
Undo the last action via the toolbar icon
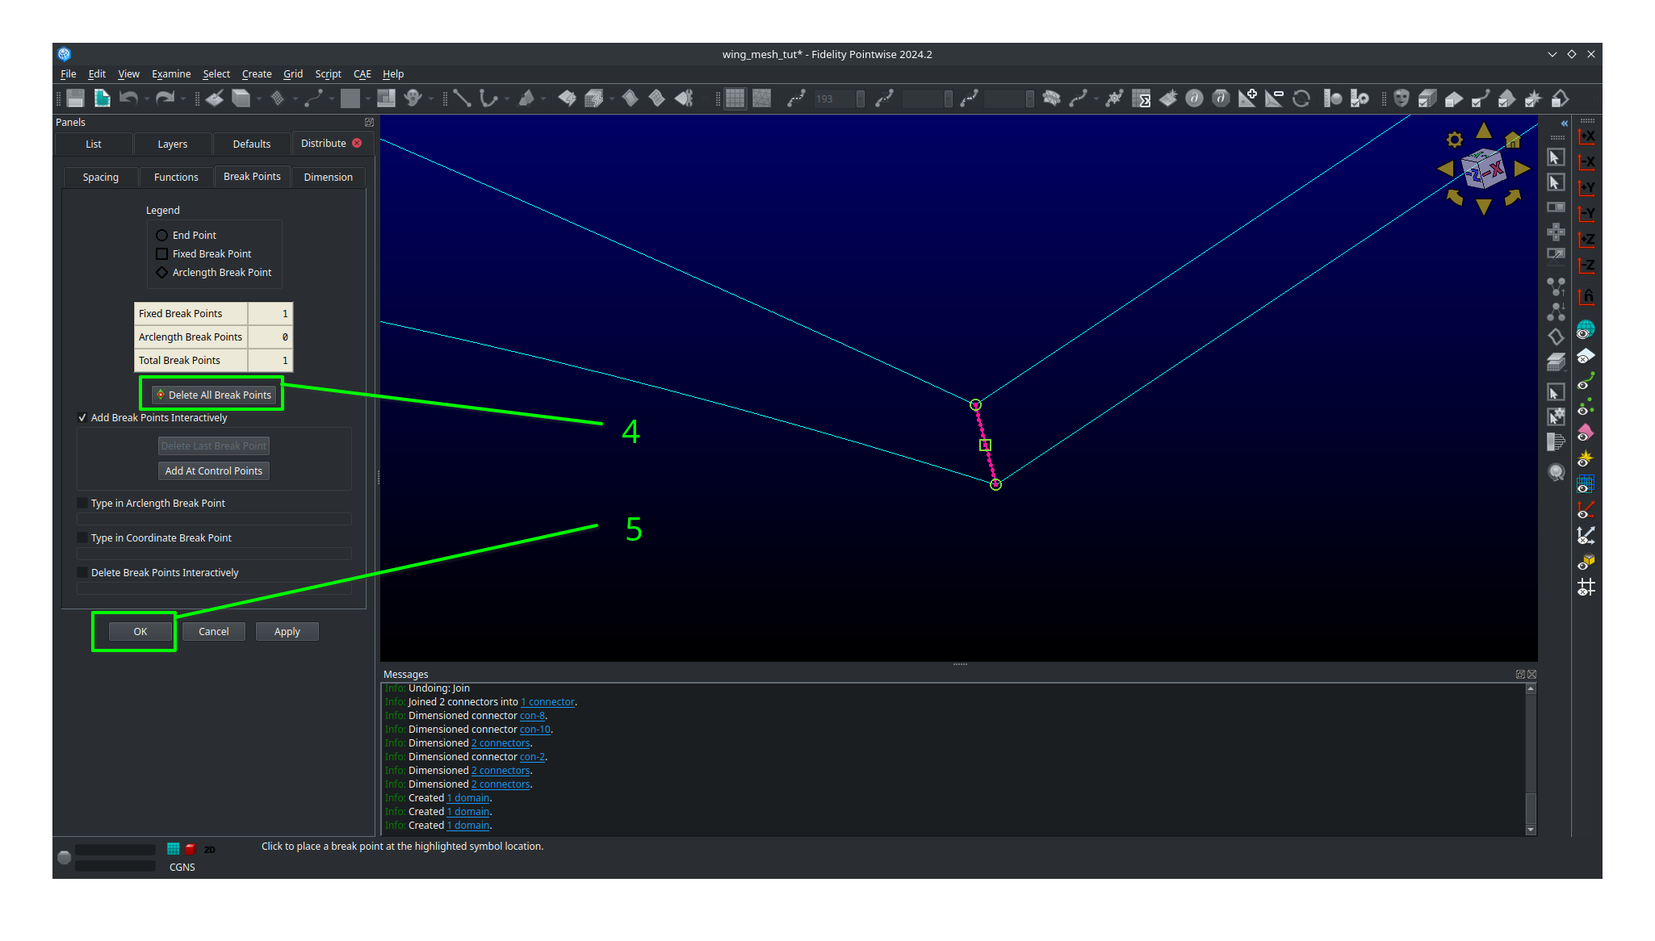129,98
